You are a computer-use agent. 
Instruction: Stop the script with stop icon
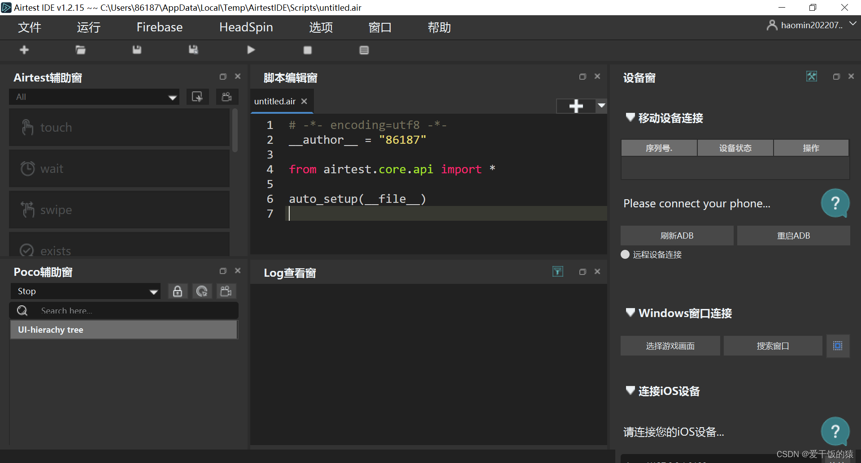pyautogui.click(x=308, y=50)
